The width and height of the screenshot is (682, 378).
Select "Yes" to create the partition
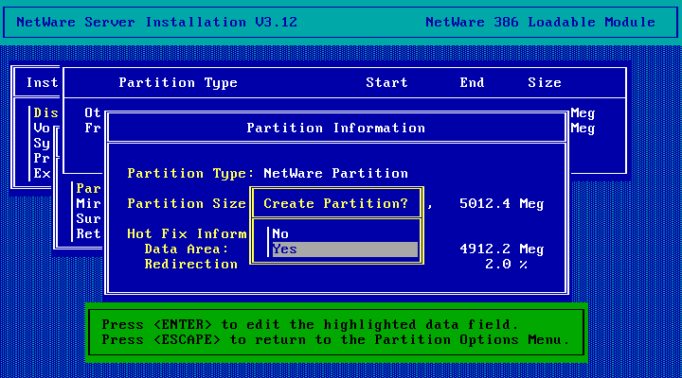(345, 249)
